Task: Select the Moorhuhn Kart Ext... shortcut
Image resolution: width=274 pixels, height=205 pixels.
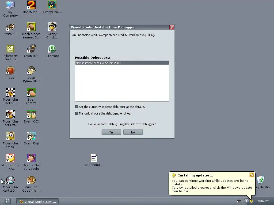Action: (10, 118)
